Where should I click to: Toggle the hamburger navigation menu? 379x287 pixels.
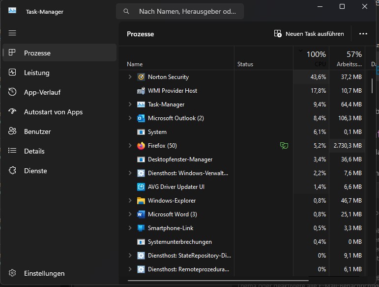coord(12,33)
